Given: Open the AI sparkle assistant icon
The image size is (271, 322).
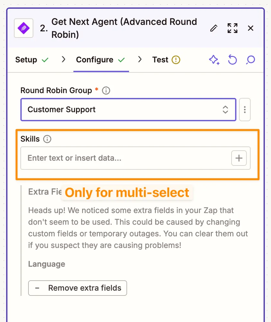Looking at the screenshot, I should tap(214, 60).
